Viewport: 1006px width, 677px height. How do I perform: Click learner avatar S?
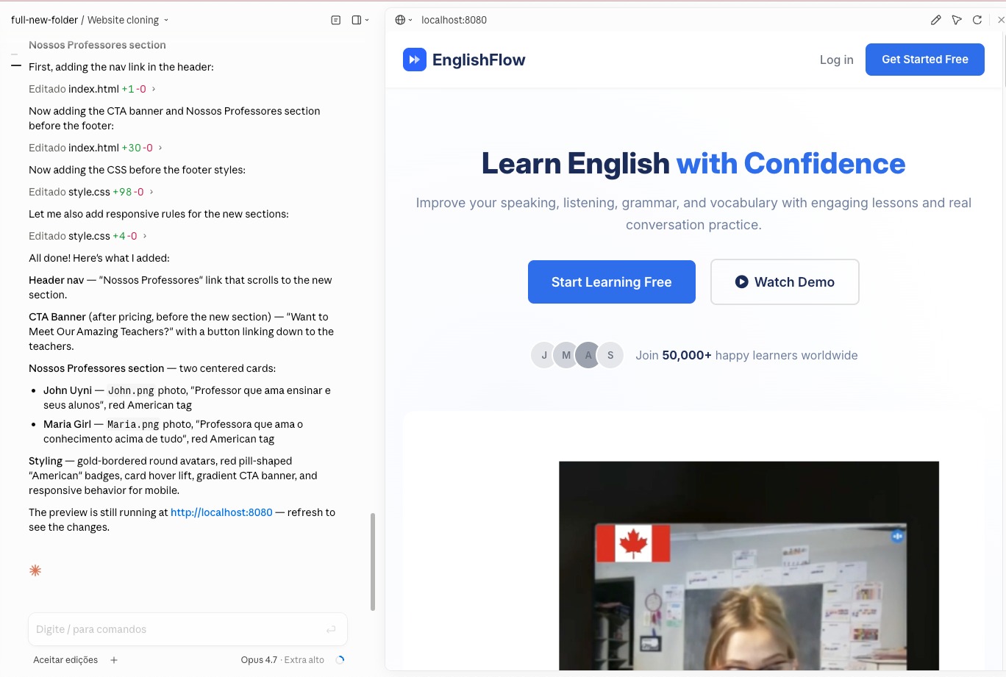610,355
